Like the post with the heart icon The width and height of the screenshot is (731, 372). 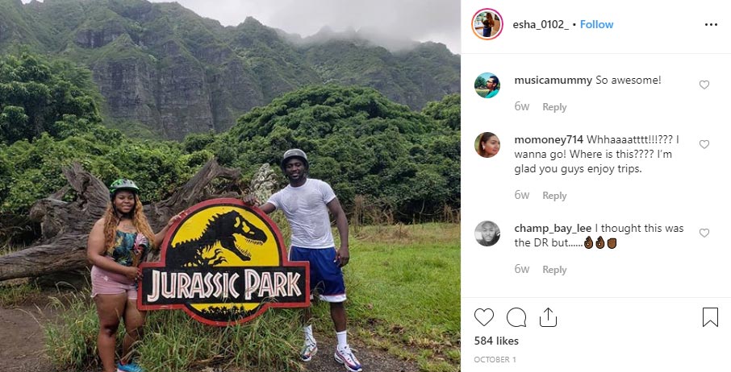[x=484, y=317]
